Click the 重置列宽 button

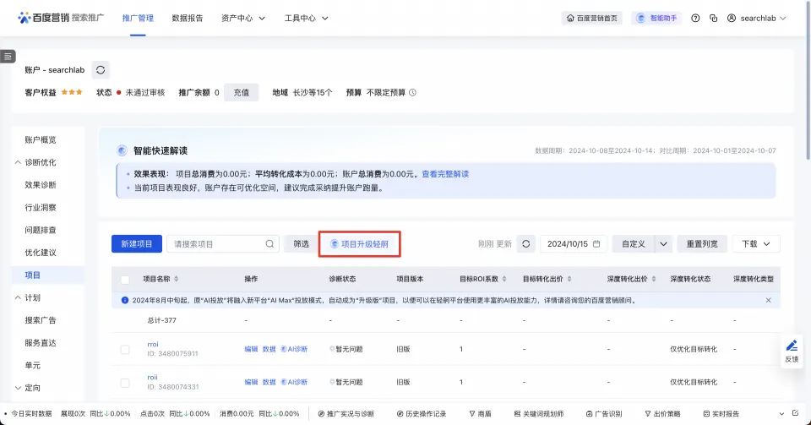(702, 243)
